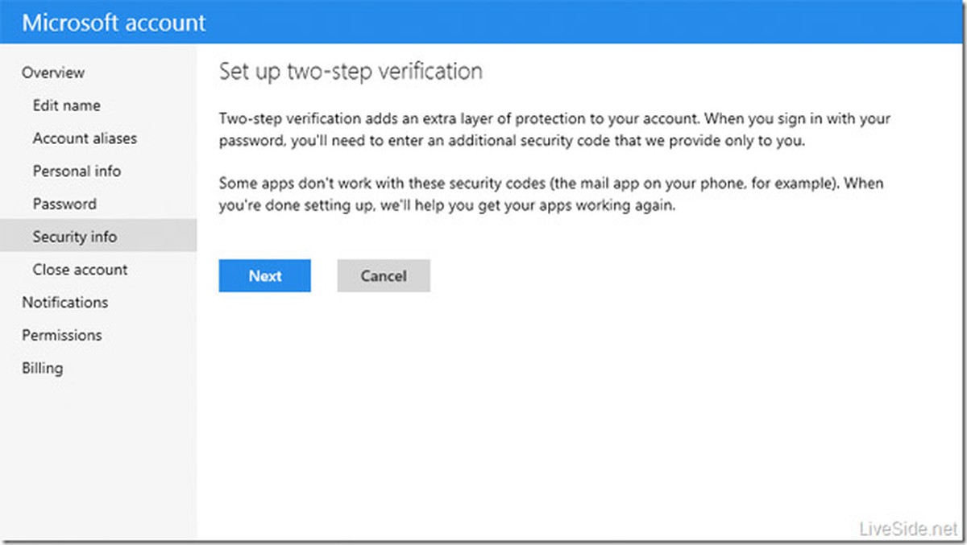
Task: Click the gray Cancel button
Action: pos(384,275)
